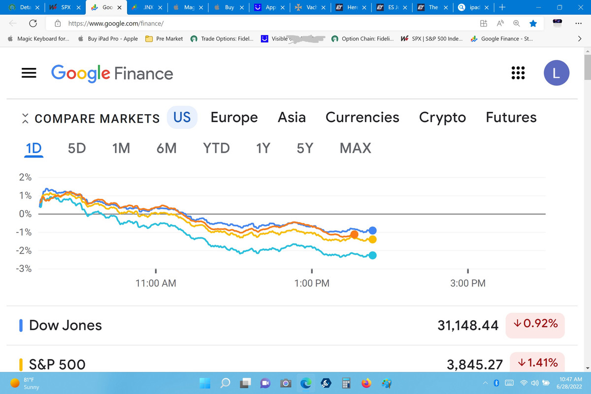Screen dimensions: 591x394
Task: Switch to the Crypto tab
Action: pos(442,118)
